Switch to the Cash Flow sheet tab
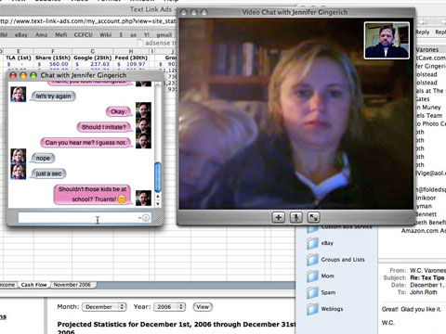 33,285
